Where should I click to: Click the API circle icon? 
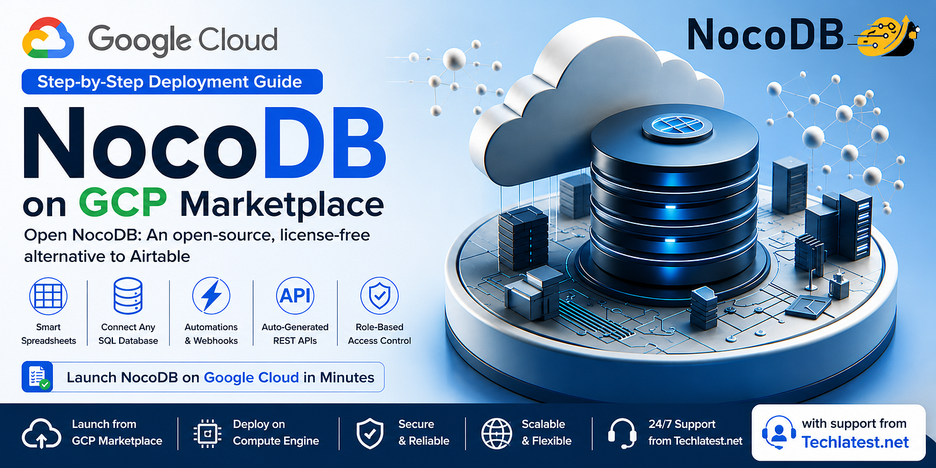295,296
